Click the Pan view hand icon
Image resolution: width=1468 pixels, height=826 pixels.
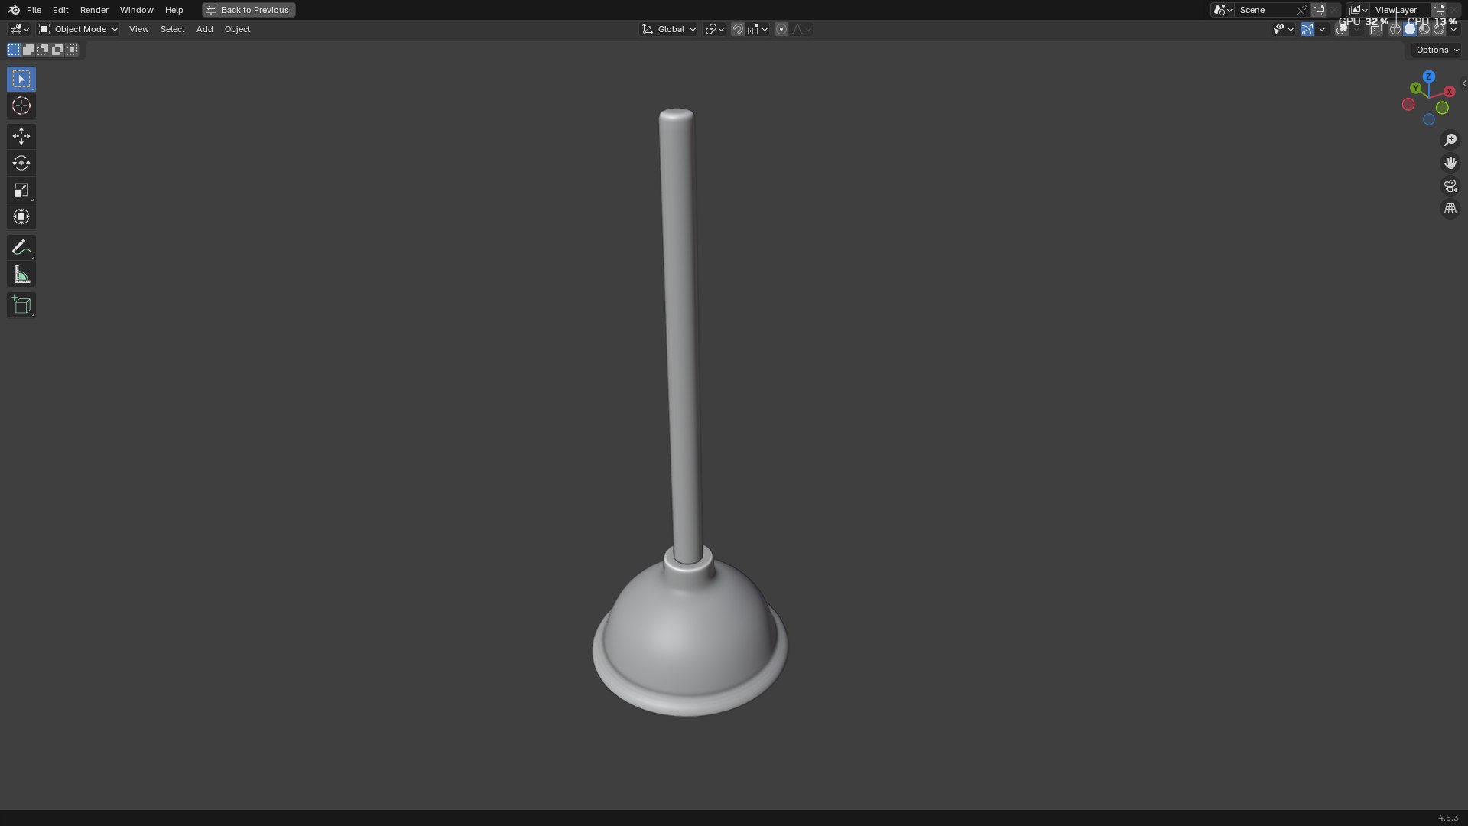tap(1450, 163)
